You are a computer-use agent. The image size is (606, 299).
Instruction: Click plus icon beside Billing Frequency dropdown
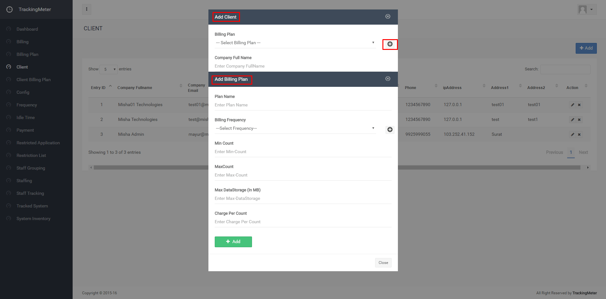(x=390, y=130)
